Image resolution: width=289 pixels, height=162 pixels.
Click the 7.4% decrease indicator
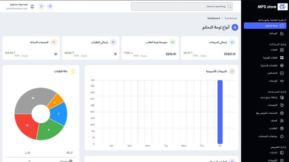point(129,53)
